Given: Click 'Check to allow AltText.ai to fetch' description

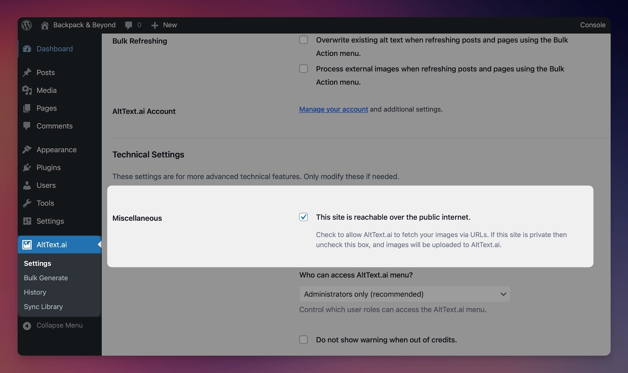Looking at the screenshot, I should click(x=441, y=240).
